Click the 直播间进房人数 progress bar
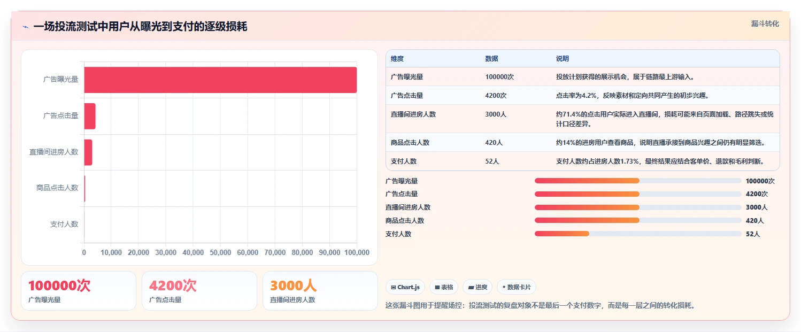The width and height of the screenshot is (801, 332). click(638, 207)
